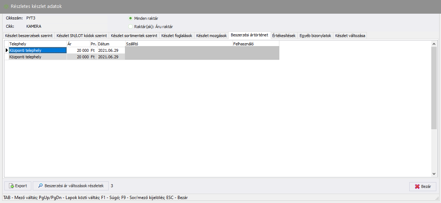441x203 pixels.
Task: Switch to Készlet beszerzések szerint tab
Action: (29, 36)
